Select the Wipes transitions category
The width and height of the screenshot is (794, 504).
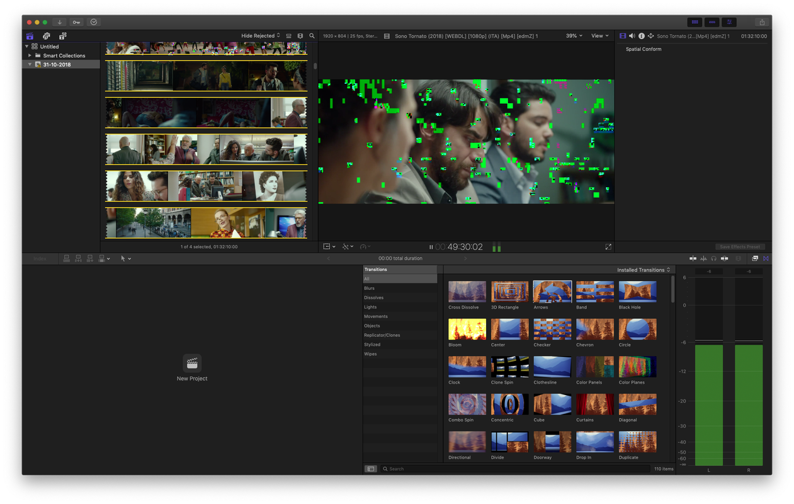400,354
